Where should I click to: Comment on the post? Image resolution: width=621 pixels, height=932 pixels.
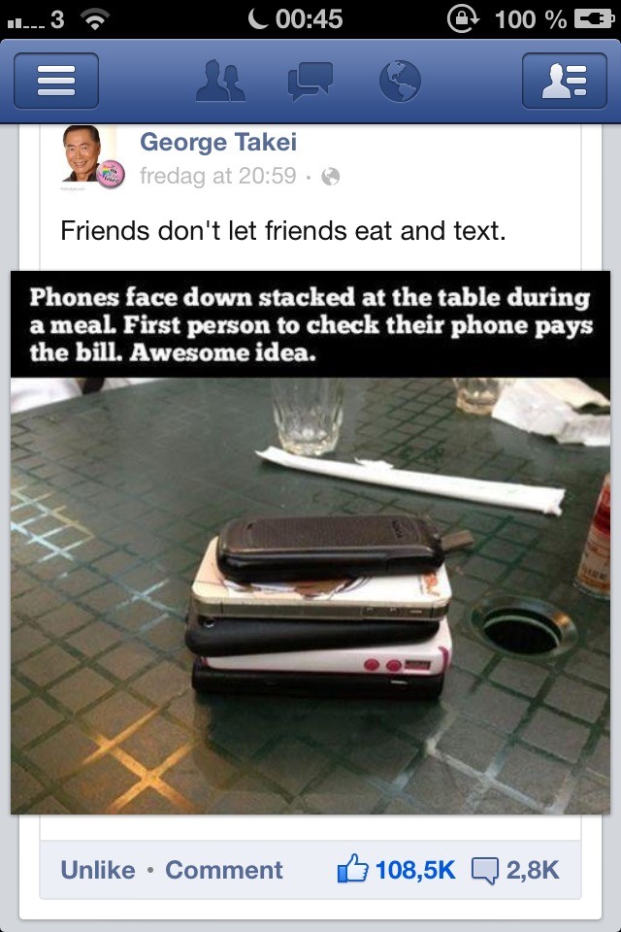pos(223,870)
